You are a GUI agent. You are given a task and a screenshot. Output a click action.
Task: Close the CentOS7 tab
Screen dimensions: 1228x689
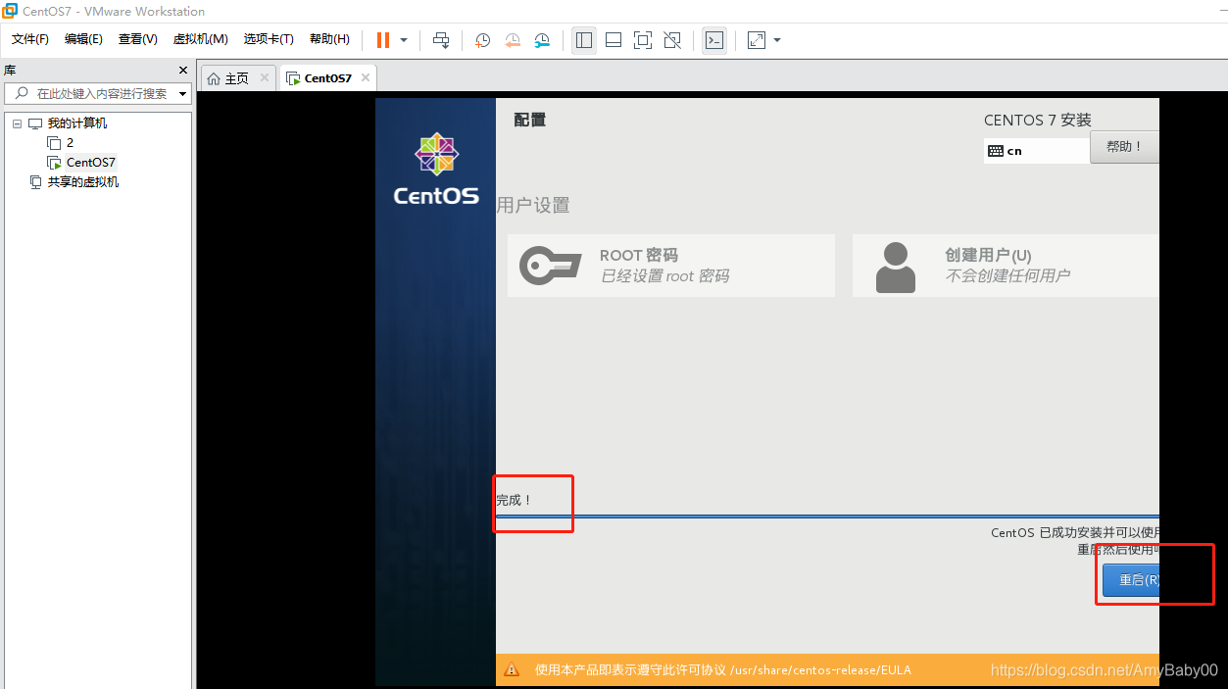(366, 78)
